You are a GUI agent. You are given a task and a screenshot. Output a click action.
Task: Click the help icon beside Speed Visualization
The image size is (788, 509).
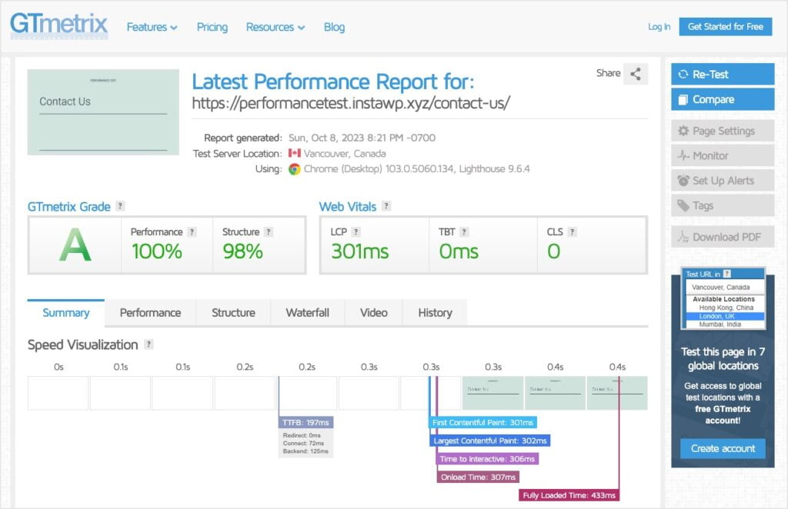[x=149, y=344]
